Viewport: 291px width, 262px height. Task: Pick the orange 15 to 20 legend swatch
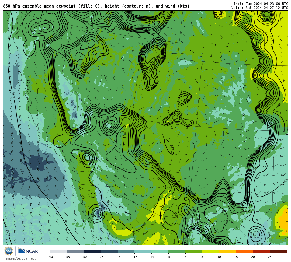244,251
